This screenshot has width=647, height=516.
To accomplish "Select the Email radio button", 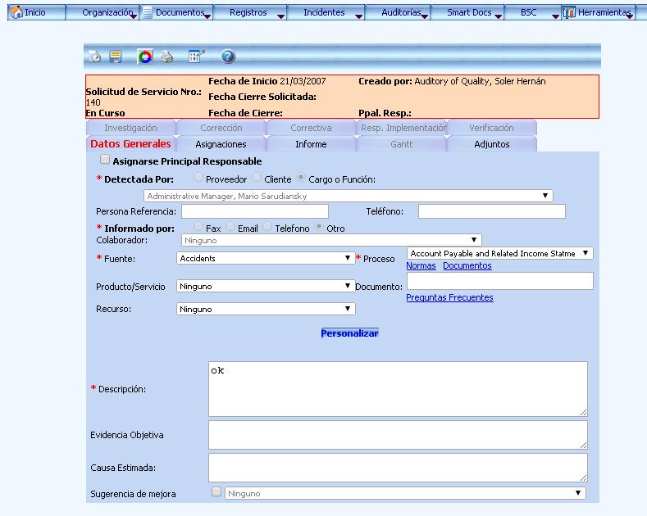I will (230, 226).
